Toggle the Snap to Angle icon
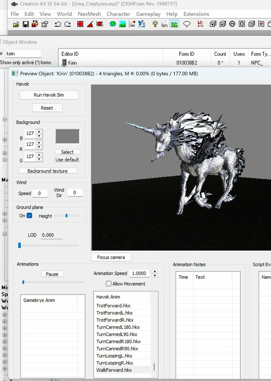The height and width of the screenshot is (381, 271). click(90, 24)
